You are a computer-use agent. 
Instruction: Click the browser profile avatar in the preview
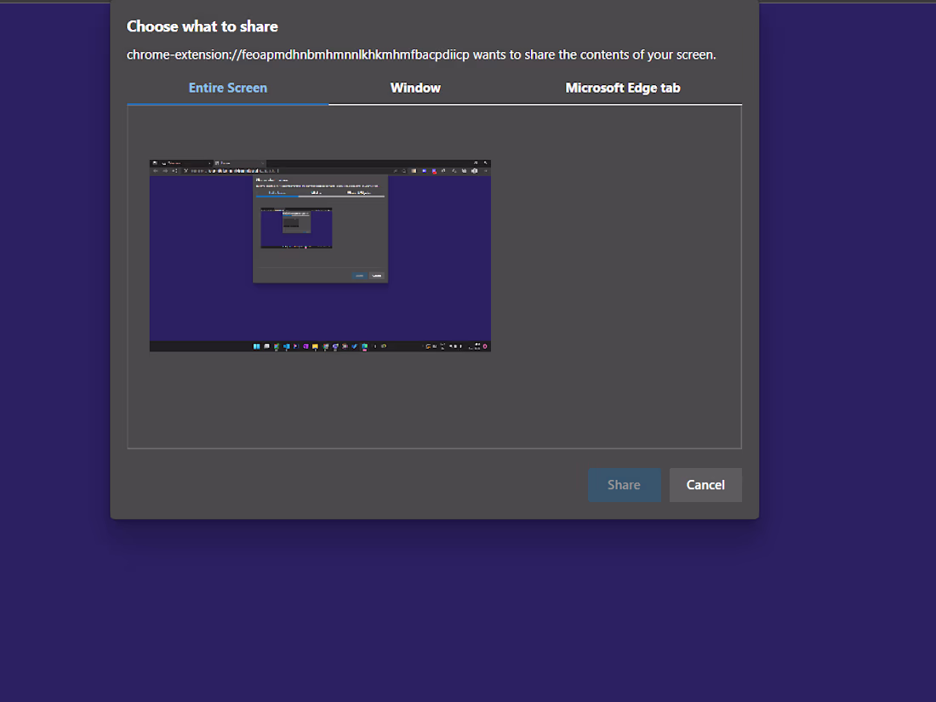click(x=474, y=169)
